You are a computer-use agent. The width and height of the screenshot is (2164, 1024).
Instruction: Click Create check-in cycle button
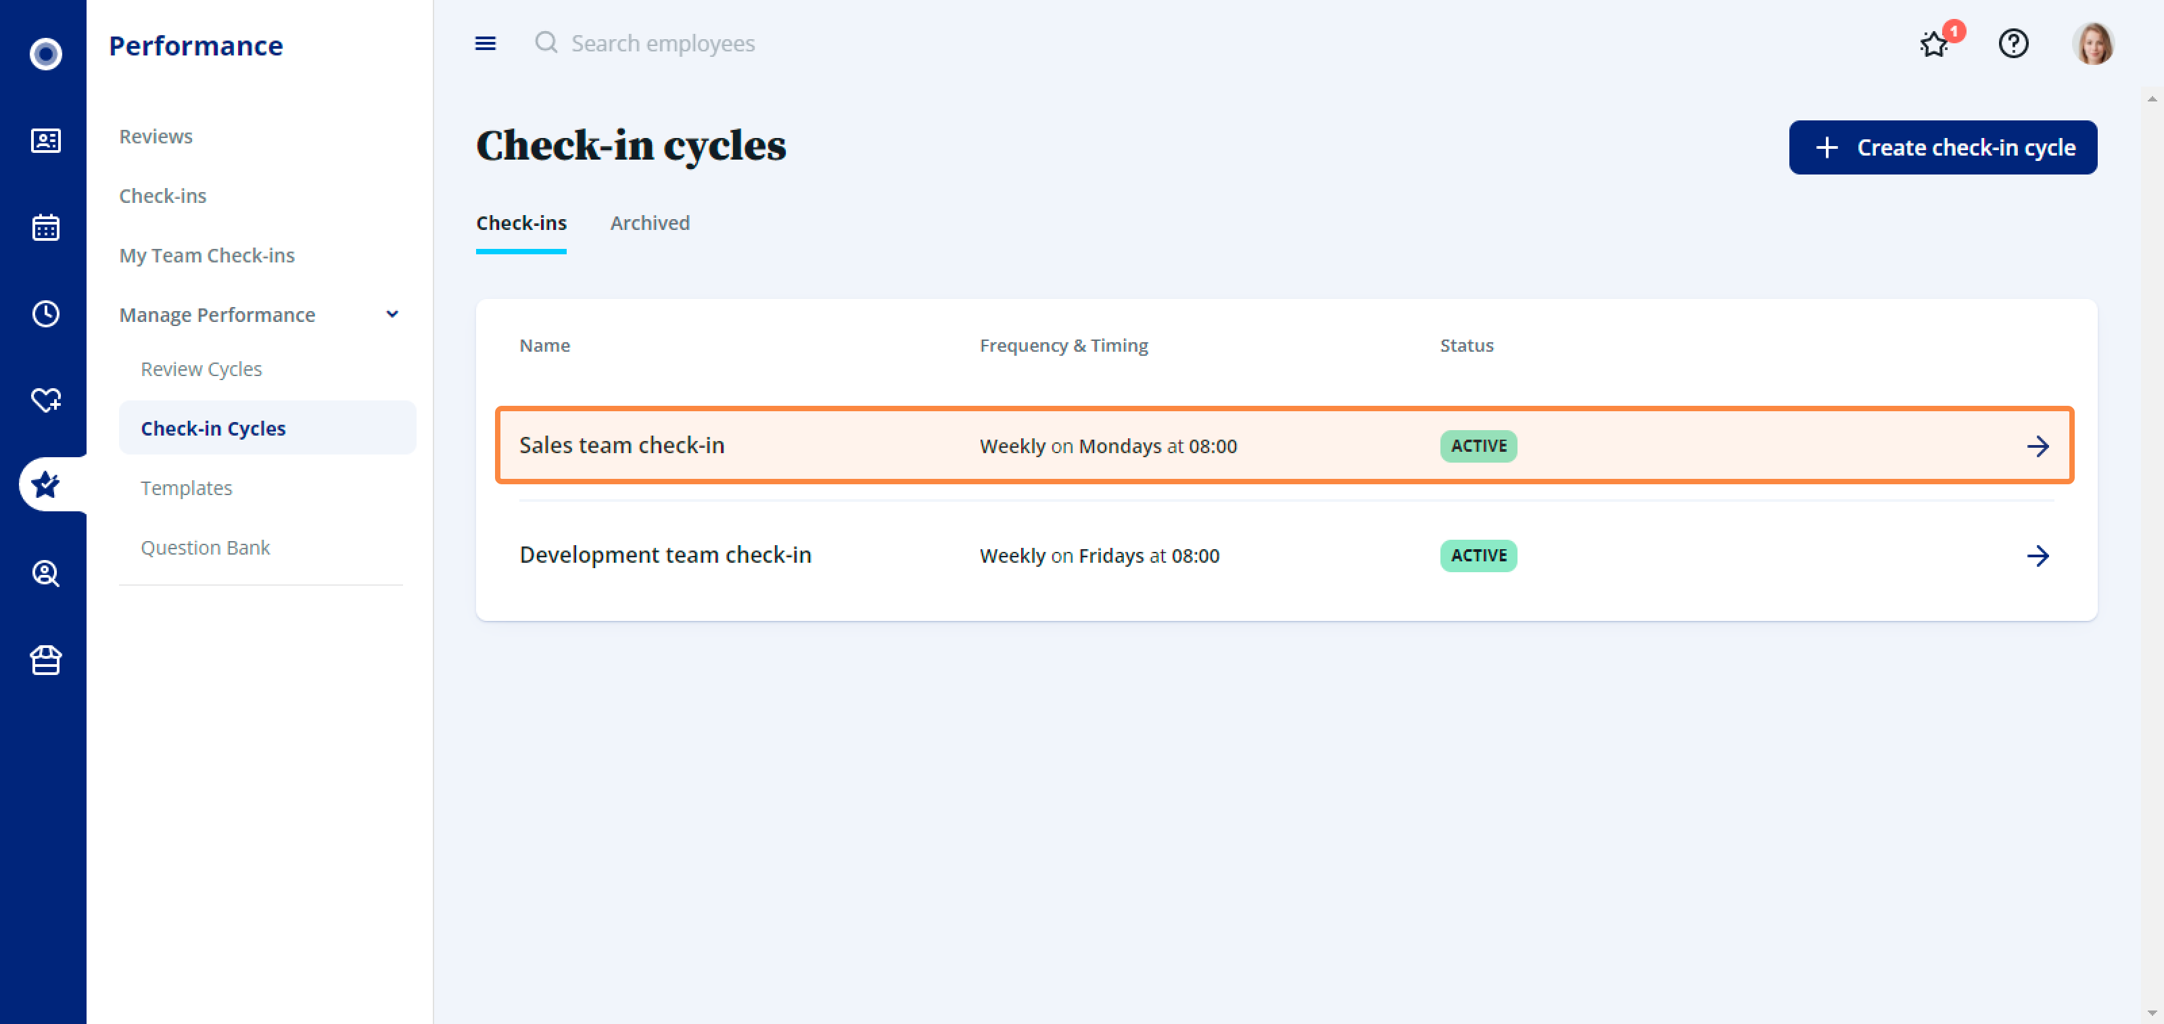(1942, 148)
